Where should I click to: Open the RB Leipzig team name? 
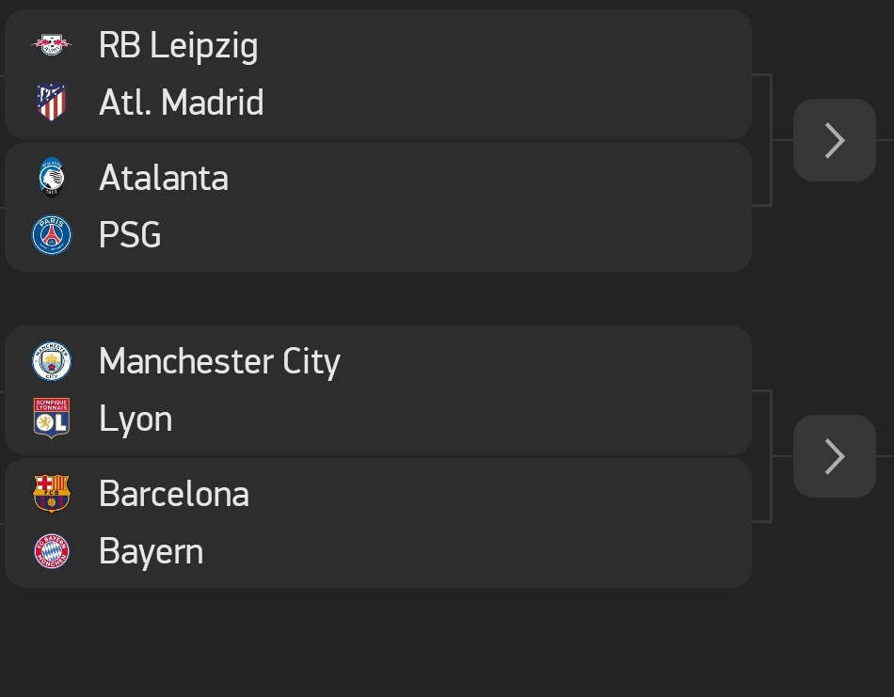click(x=179, y=45)
